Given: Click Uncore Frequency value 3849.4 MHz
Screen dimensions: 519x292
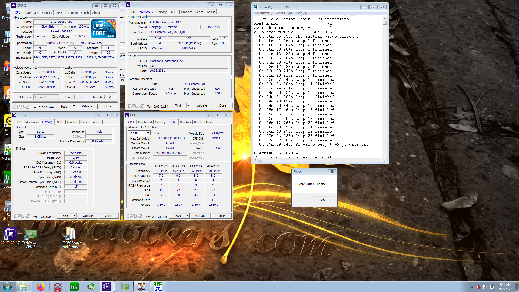Looking at the screenshot, I should tap(99, 141).
